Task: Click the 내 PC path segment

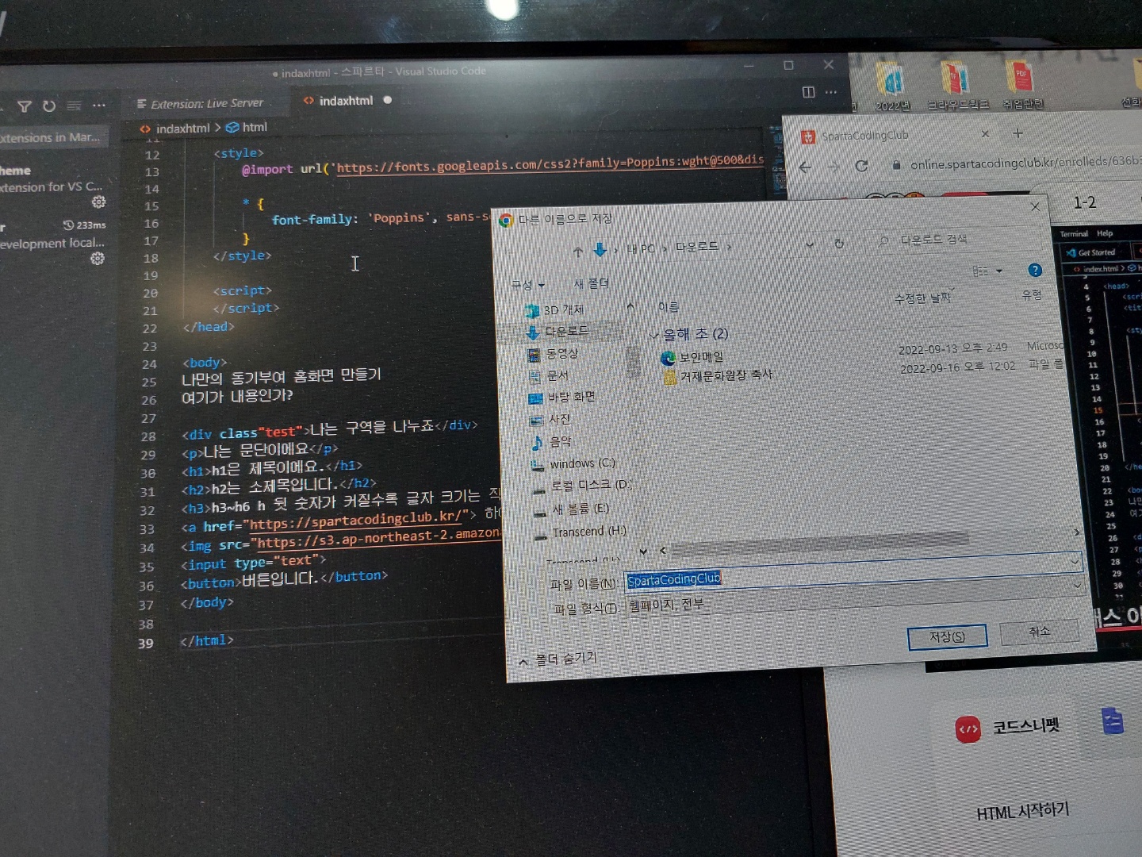Action: point(641,249)
